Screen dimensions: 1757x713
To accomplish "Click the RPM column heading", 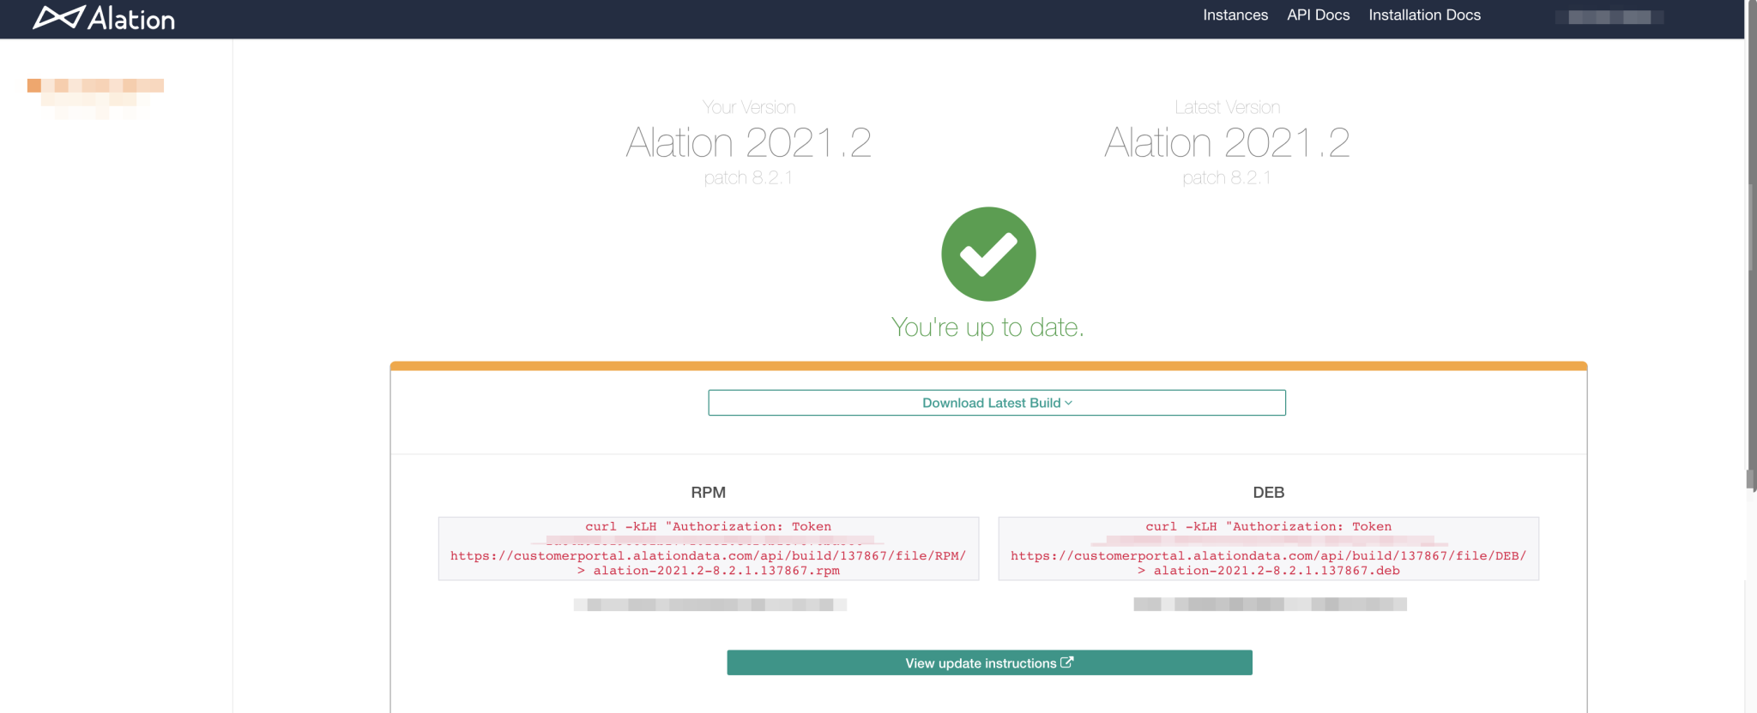I will pyautogui.click(x=709, y=493).
